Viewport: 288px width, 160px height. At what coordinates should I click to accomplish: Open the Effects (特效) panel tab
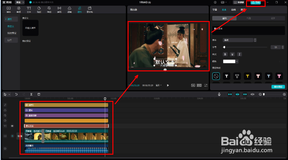(x=49, y=9)
